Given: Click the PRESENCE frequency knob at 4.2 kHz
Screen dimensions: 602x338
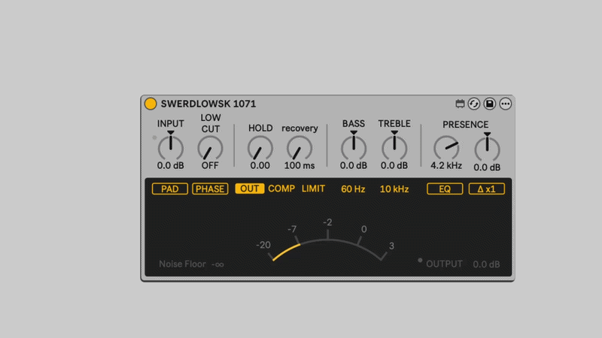Looking at the screenshot, I should coord(446,148).
